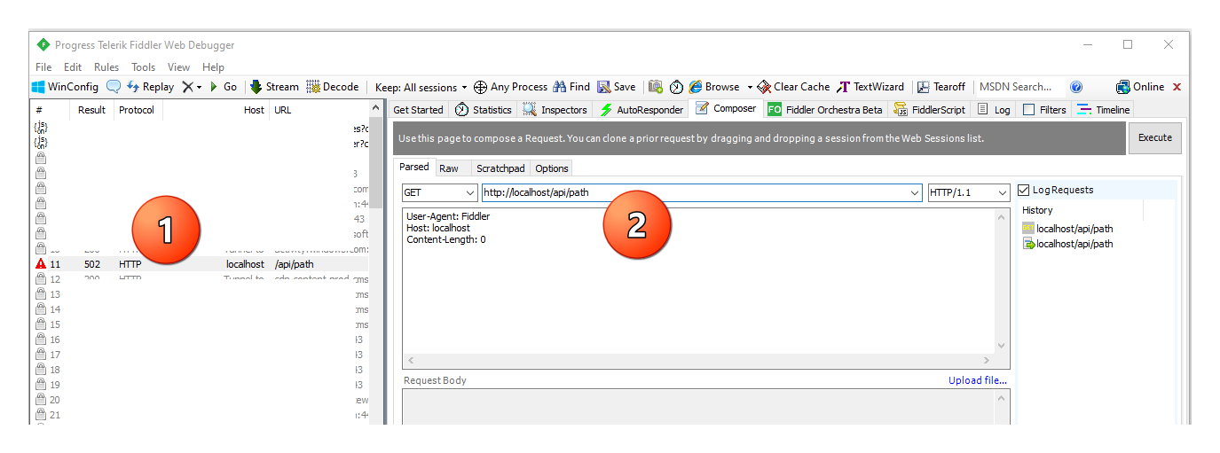The height and width of the screenshot is (453, 1220).
Task: Click the request headers text area
Action: click(x=698, y=281)
